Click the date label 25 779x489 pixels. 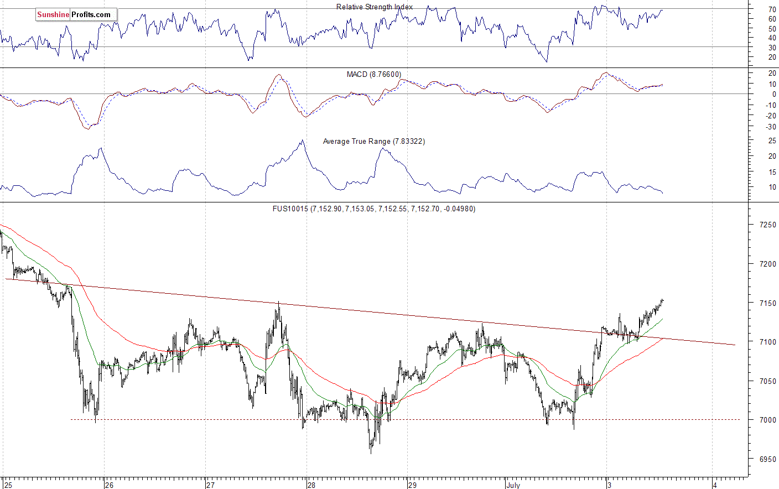point(8,485)
